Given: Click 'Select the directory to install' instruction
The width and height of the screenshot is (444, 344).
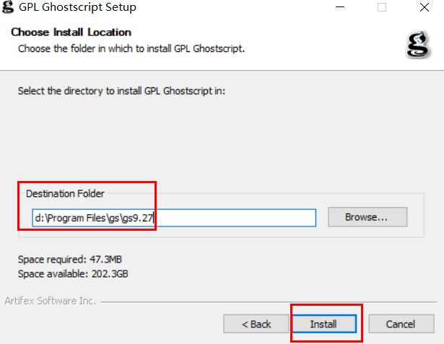Looking at the screenshot, I should coord(121,92).
